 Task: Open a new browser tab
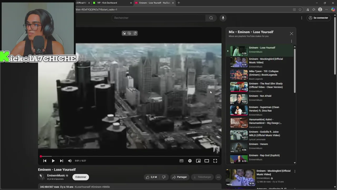coord(179,3)
